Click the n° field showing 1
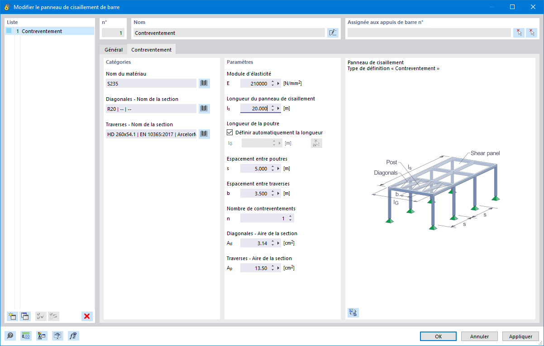The height and width of the screenshot is (346, 544). click(113, 33)
